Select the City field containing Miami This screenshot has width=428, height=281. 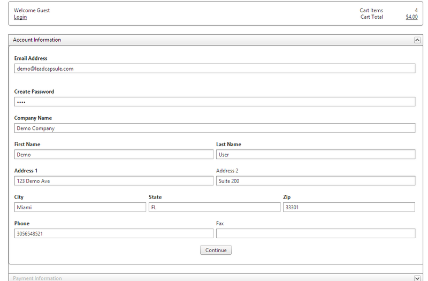click(80, 207)
